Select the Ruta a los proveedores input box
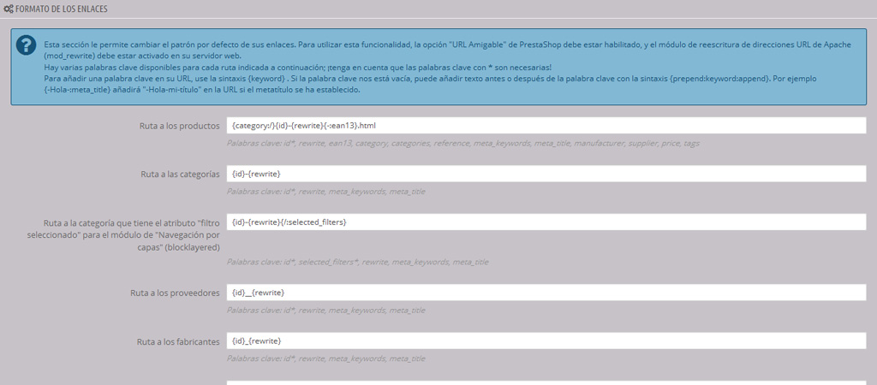The image size is (877, 385). 546,293
